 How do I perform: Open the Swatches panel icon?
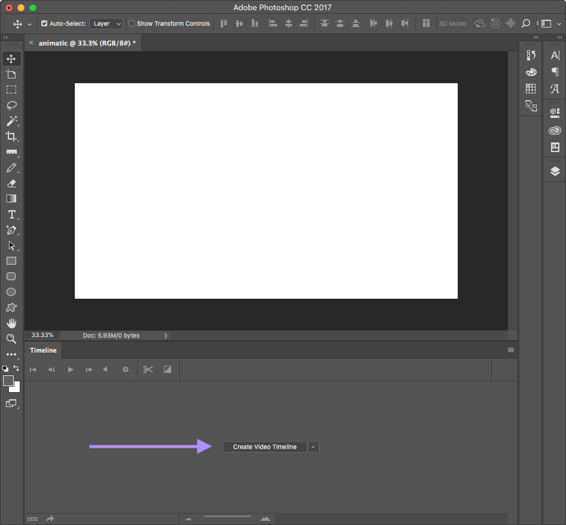coord(531,72)
